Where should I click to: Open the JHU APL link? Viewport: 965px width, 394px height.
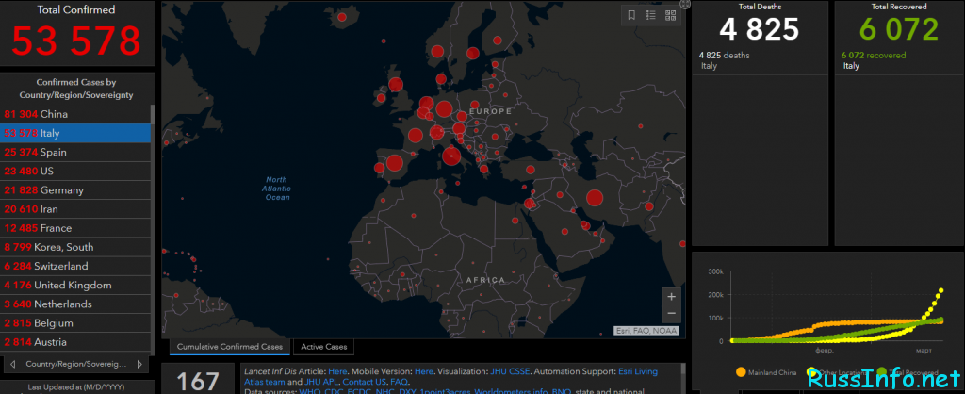(320, 383)
